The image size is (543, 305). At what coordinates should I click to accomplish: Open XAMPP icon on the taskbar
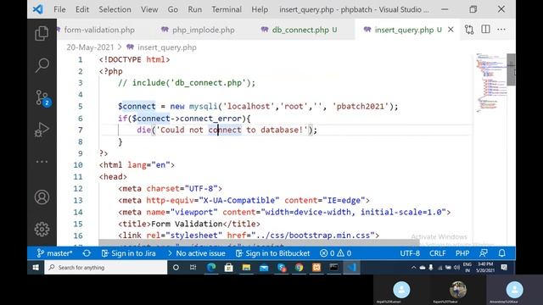click(316, 268)
